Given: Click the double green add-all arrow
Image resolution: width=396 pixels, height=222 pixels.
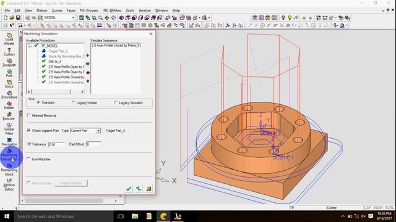Looking at the screenshot, I should 88,64.
